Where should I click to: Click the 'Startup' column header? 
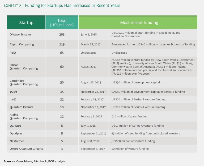click(26, 23)
